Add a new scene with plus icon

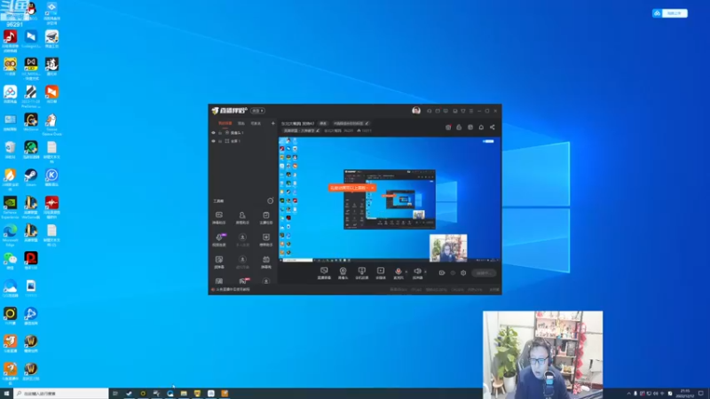pos(273,123)
